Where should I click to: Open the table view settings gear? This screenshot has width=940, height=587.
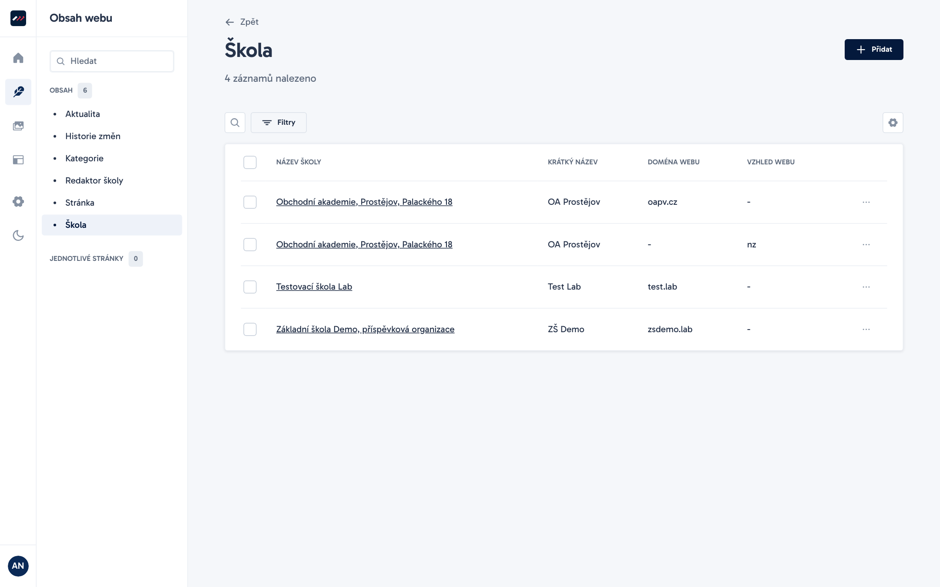pos(893,123)
